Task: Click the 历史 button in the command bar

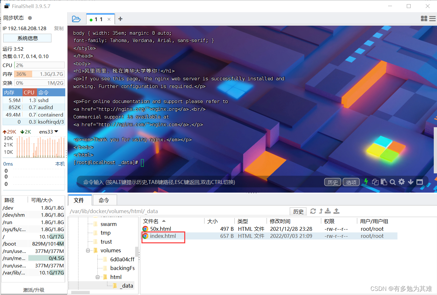Action: [332, 182]
